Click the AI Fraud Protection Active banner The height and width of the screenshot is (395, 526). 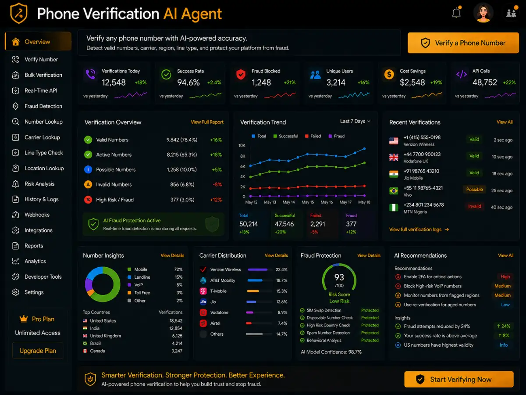153,224
